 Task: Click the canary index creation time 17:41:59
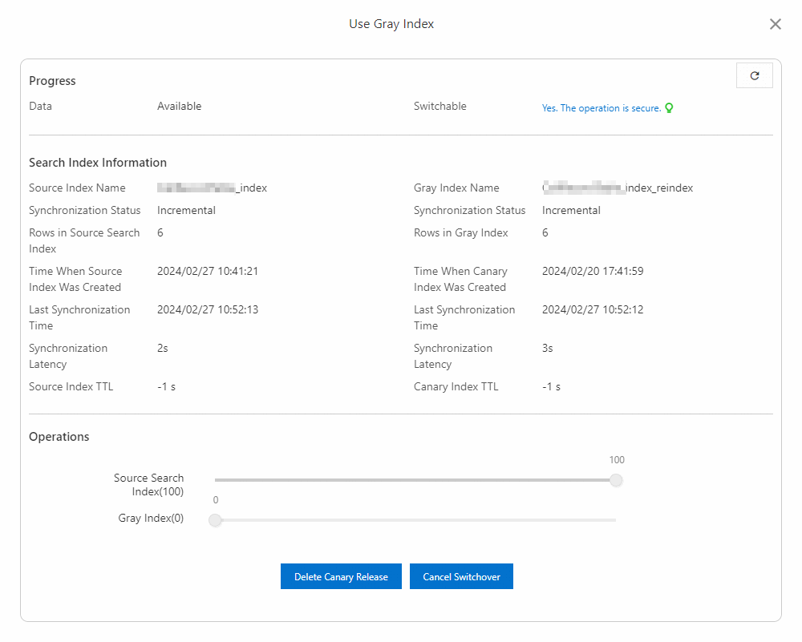[x=593, y=271]
